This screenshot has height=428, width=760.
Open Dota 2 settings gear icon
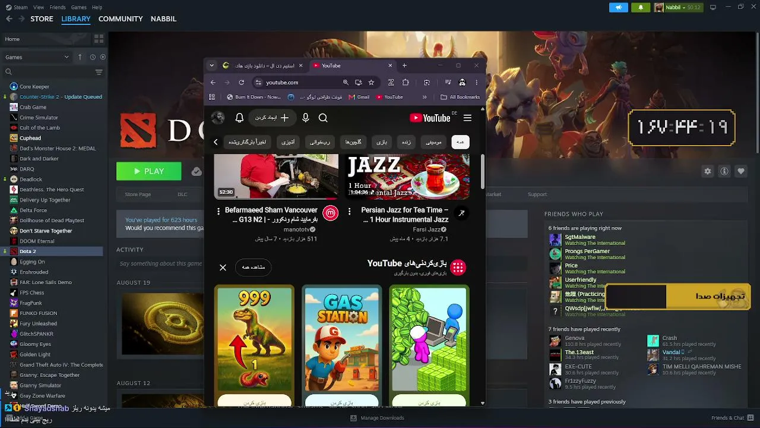(708, 171)
